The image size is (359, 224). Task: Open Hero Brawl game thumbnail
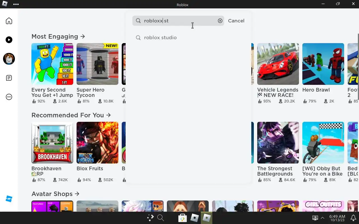323,64
